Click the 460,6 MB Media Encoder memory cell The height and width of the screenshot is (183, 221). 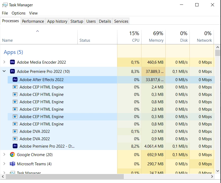click(153, 62)
